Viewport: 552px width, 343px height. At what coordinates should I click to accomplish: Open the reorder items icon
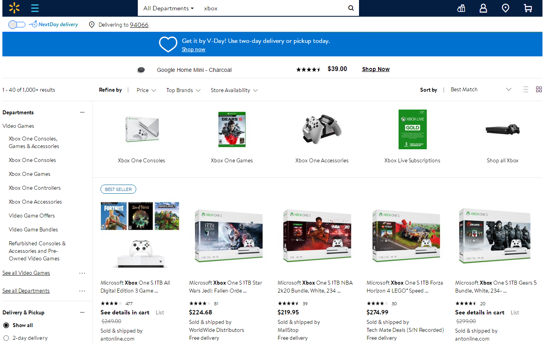click(x=461, y=8)
